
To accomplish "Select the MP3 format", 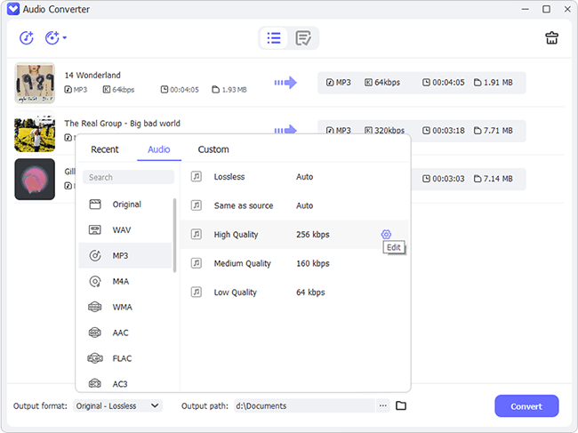I will (x=125, y=255).
